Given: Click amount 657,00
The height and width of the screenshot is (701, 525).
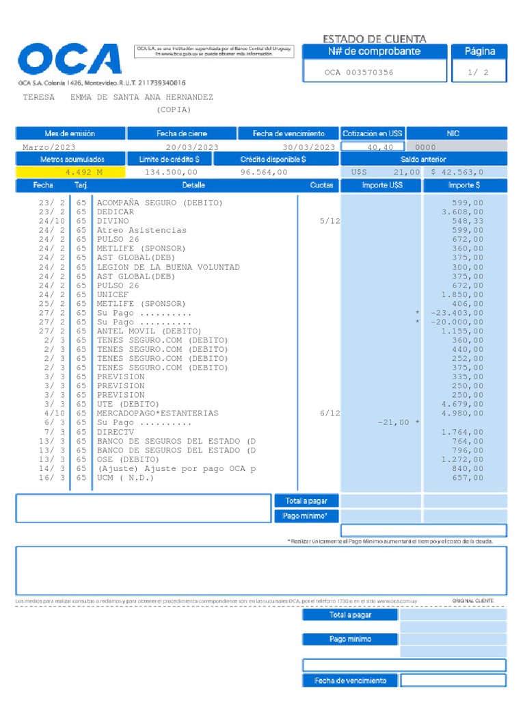Looking at the screenshot, I should 468,478.
